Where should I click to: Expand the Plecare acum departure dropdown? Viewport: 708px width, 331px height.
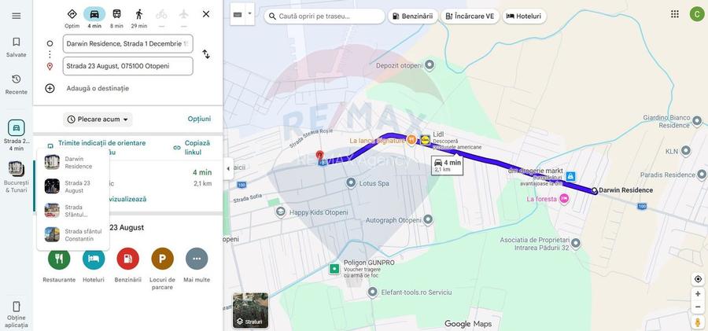98,120
